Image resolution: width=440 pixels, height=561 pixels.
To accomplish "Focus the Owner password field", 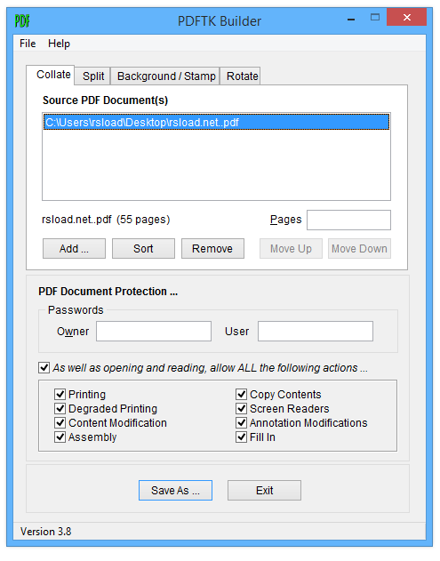I will 154,332.
